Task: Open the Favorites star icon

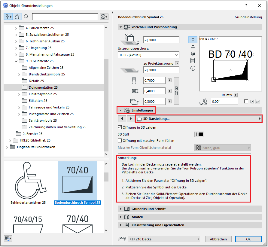Action: 17,17
